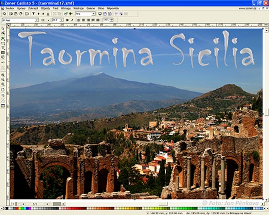Toggle bold text formatting
The height and width of the screenshot is (215, 269).
coord(68,20)
